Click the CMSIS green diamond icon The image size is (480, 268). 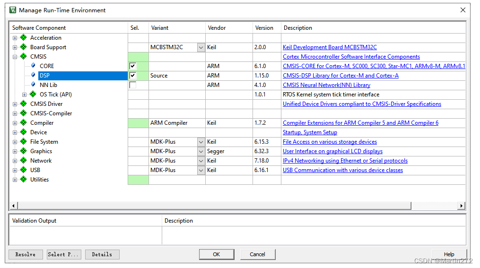24,57
